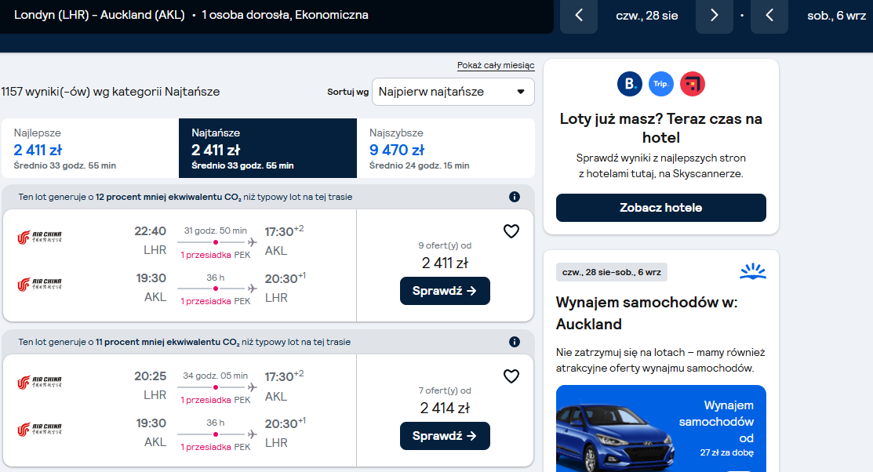The height and width of the screenshot is (472, 873).
Task: Click the Zobacz hotele button
Action: click(x=661, y=208)
